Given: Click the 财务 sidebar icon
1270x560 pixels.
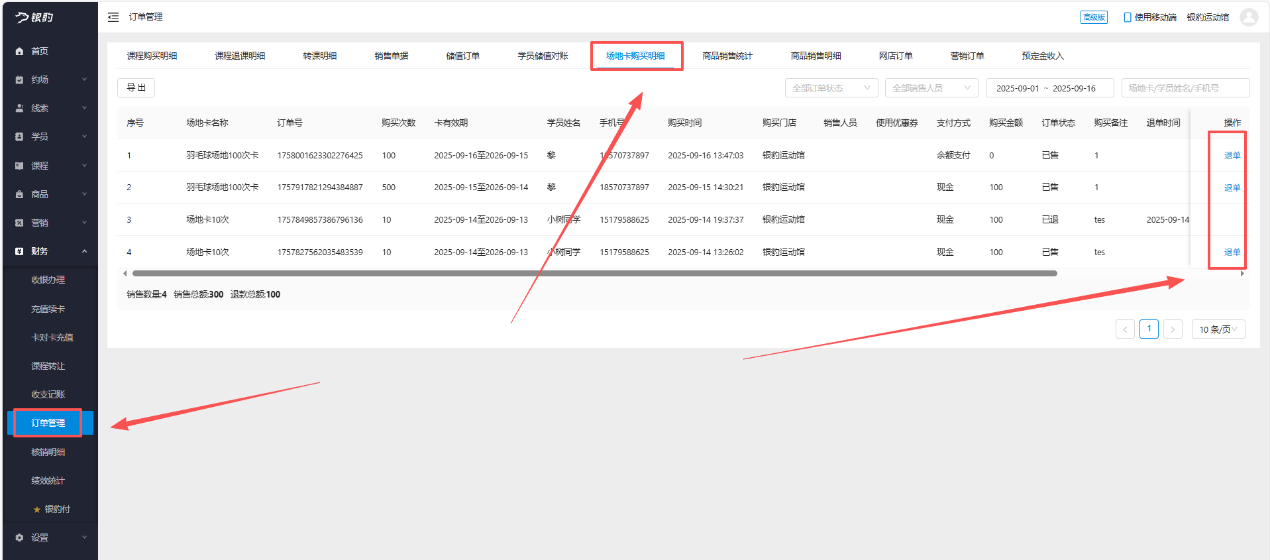Looking at the screenshot, I should [x=19, y=251].
